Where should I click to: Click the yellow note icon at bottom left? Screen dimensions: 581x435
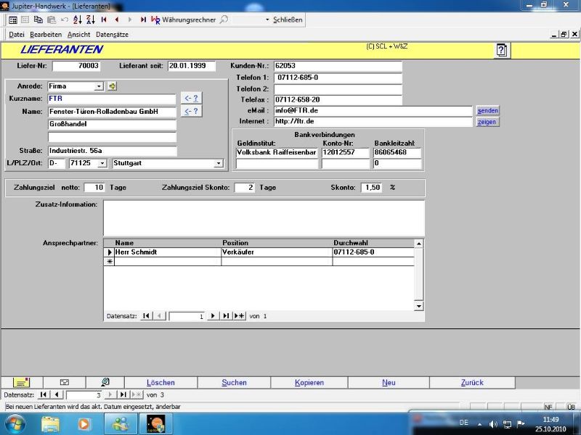point(21,382)
